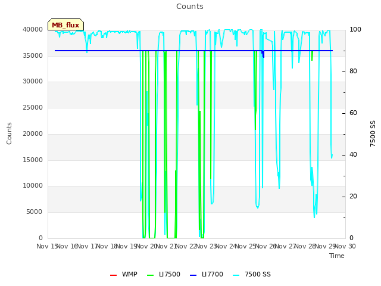Click the 60 tick on right axis
This screenshot has width=381, height=286.
pos(353,113)
